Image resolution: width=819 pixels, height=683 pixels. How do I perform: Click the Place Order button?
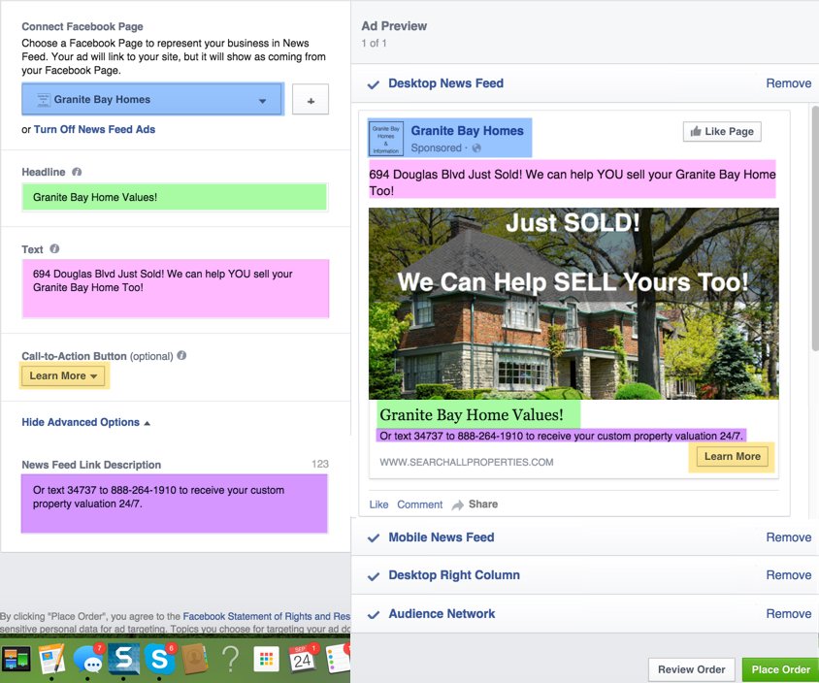tap(780, 669)
